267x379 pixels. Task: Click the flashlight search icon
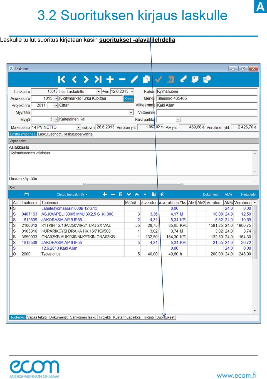click(183, 79)
